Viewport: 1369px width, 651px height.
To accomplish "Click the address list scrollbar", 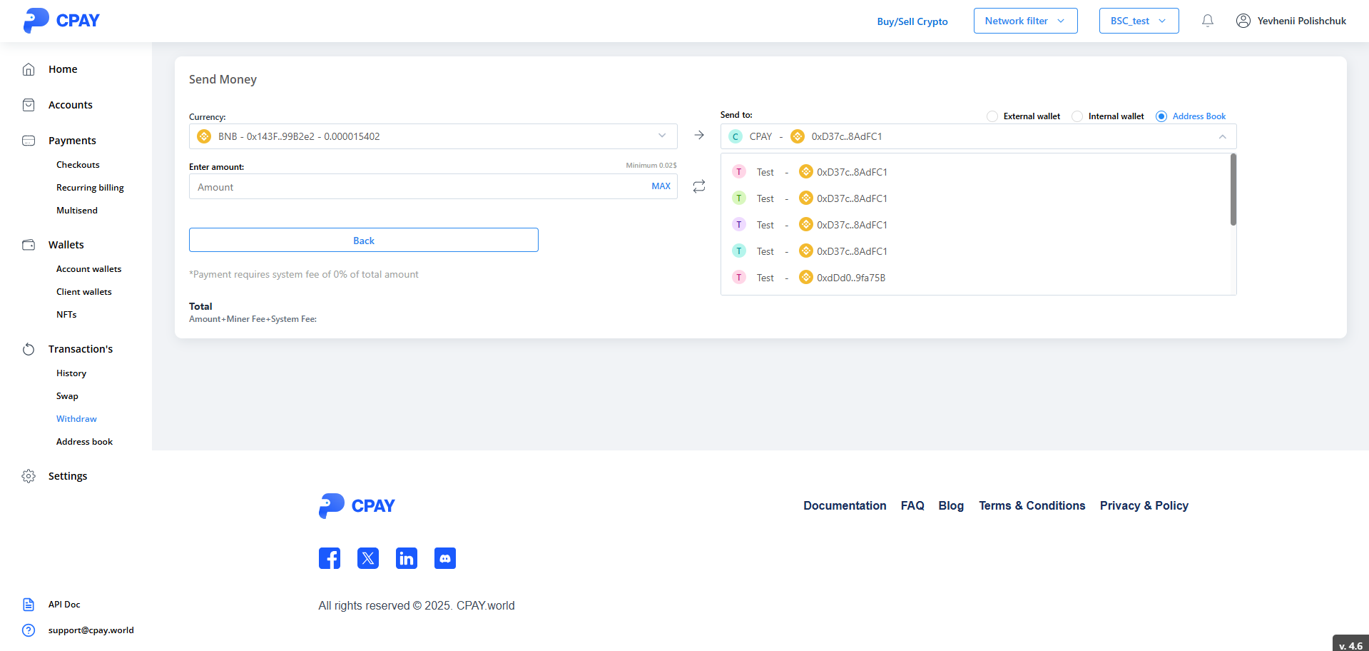I will tap(1233, 190).
